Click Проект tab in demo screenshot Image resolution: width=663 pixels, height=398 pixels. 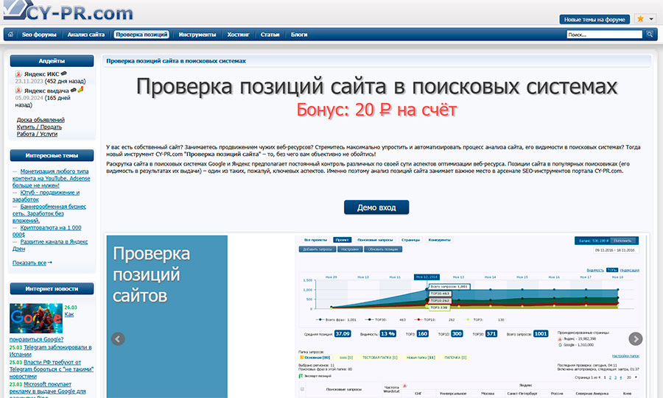[342, 240]
